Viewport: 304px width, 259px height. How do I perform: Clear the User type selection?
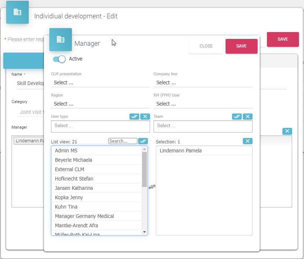coord(145,116)
